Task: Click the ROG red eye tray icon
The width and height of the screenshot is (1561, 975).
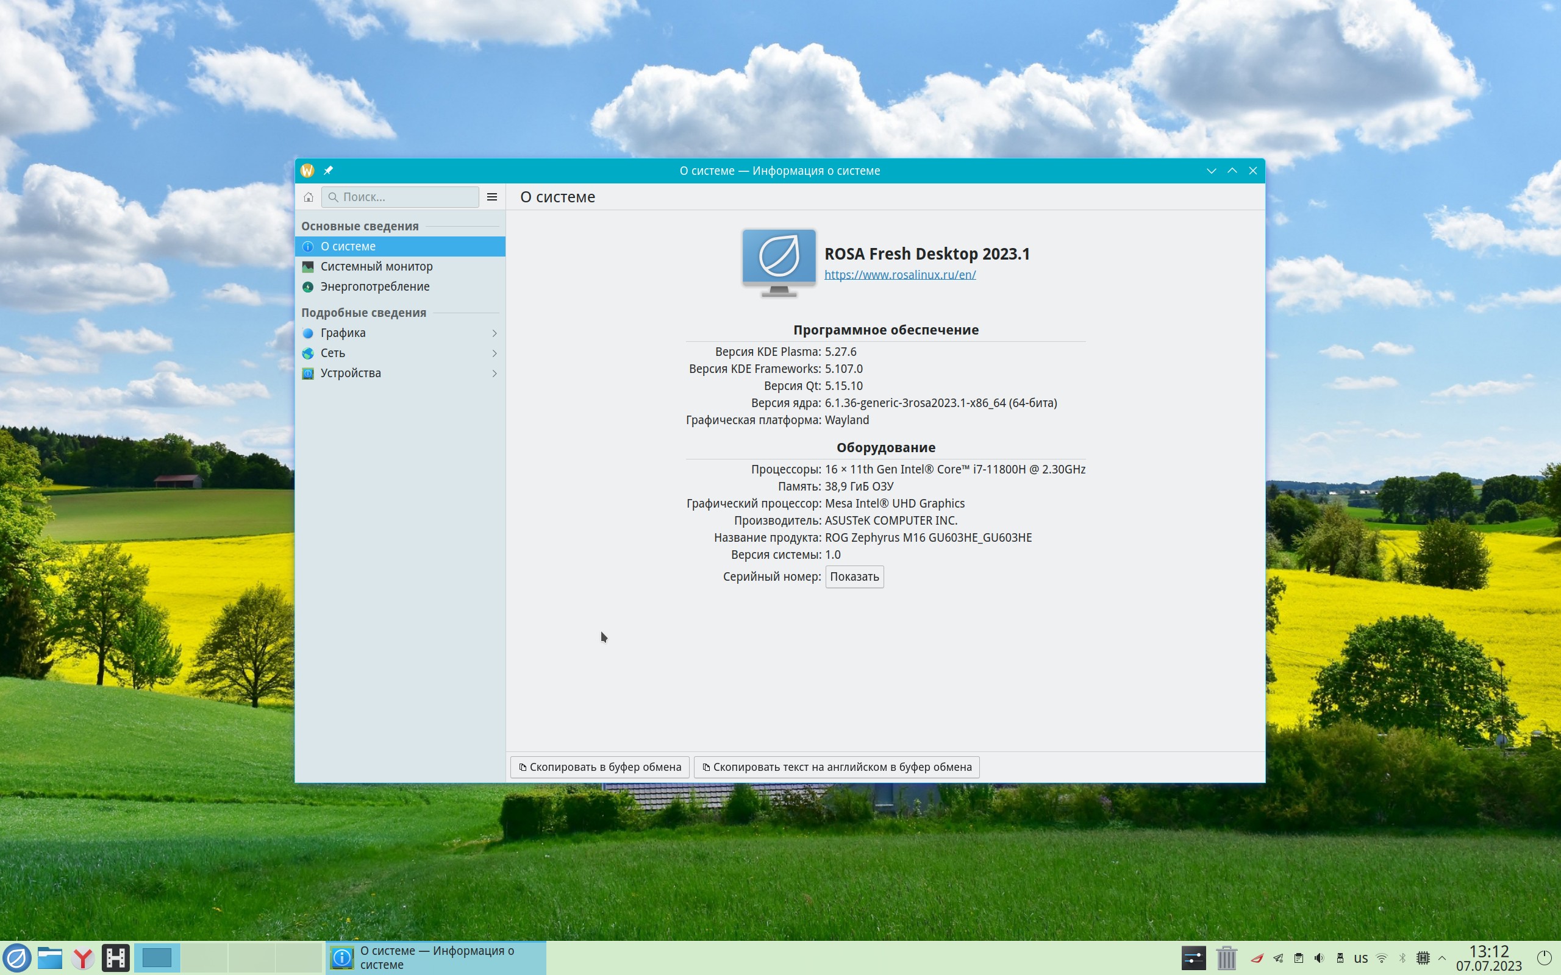Action: 1257,958
